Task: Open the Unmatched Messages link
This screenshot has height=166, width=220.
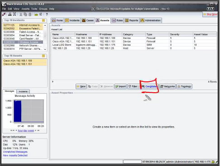Action: 15,152
